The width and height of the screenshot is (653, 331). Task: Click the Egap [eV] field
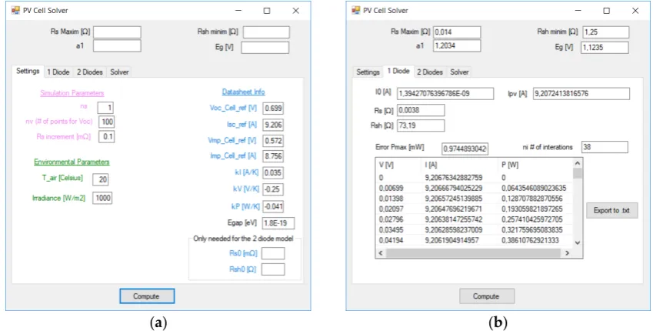[278, 223]
